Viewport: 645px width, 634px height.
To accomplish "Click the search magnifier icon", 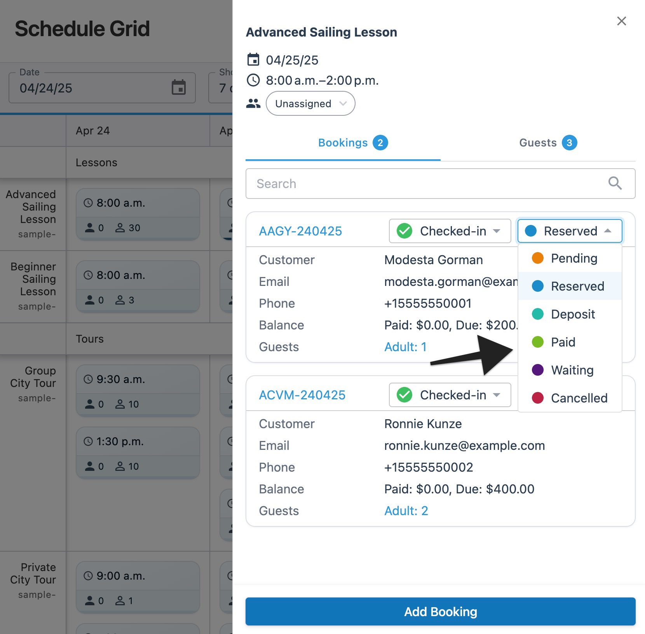I will [x=615, y=183].
